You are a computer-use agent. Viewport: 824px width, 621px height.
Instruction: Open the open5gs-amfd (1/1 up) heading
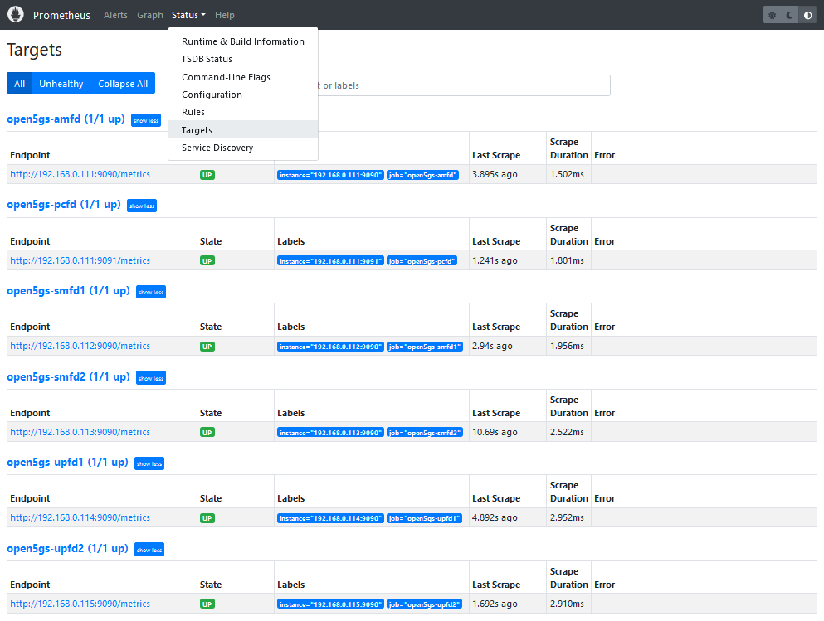click(x=66, y=119)
